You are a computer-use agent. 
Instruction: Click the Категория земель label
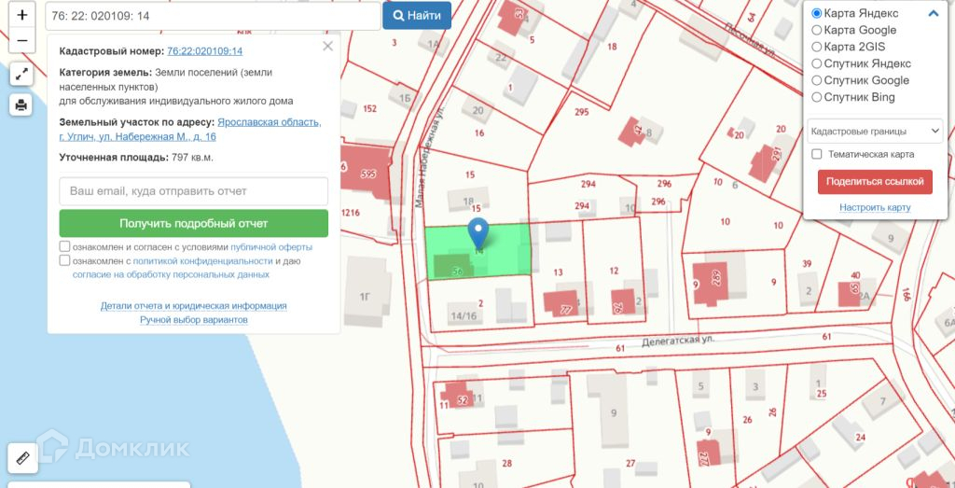pos(105,73)
